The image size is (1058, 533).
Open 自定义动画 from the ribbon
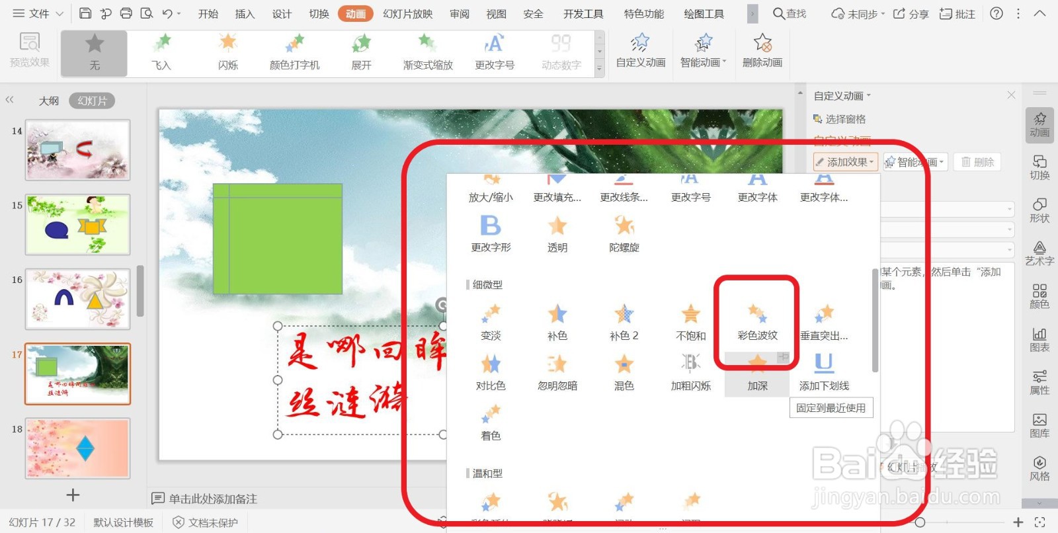pyautogui.click(x=640, y=52)
